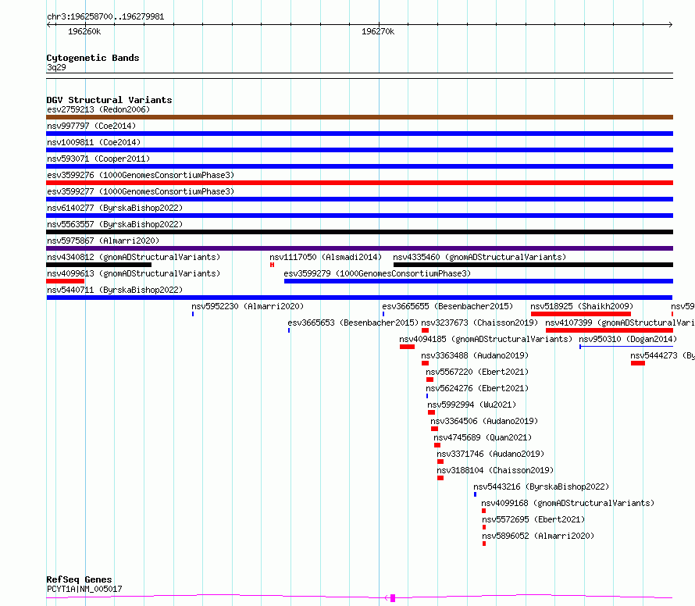This screenshot has width=695, height=606.
Task: Click blue tick under esv3665653
Action: (x=289, y=330)
